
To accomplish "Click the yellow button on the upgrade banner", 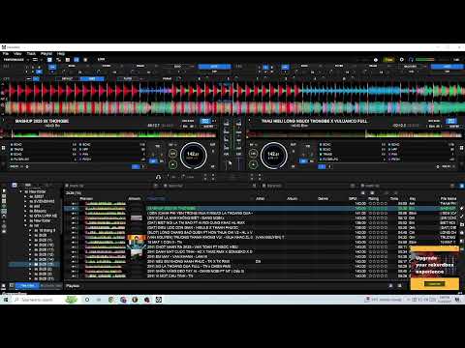I will [x=435, y=283].
